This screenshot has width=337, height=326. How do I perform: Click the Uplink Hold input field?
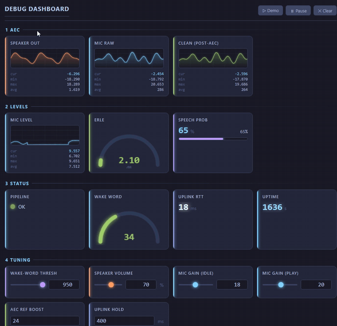(x=124, y=321)
